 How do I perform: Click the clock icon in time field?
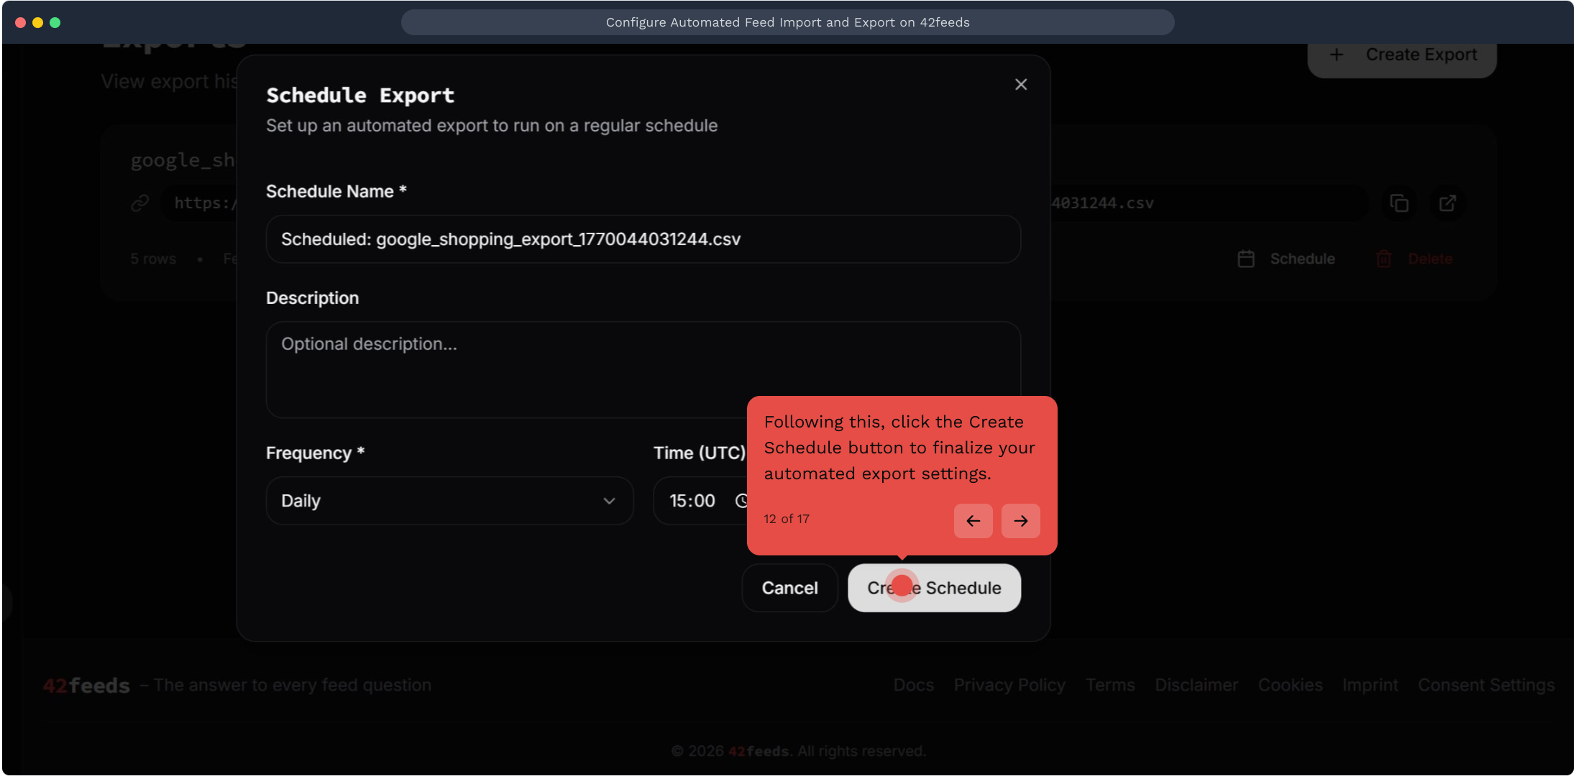pos(741,501)
